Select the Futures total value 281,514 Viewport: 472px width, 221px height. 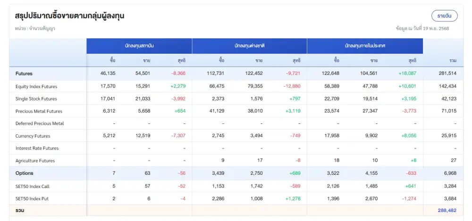click(447, 74)
